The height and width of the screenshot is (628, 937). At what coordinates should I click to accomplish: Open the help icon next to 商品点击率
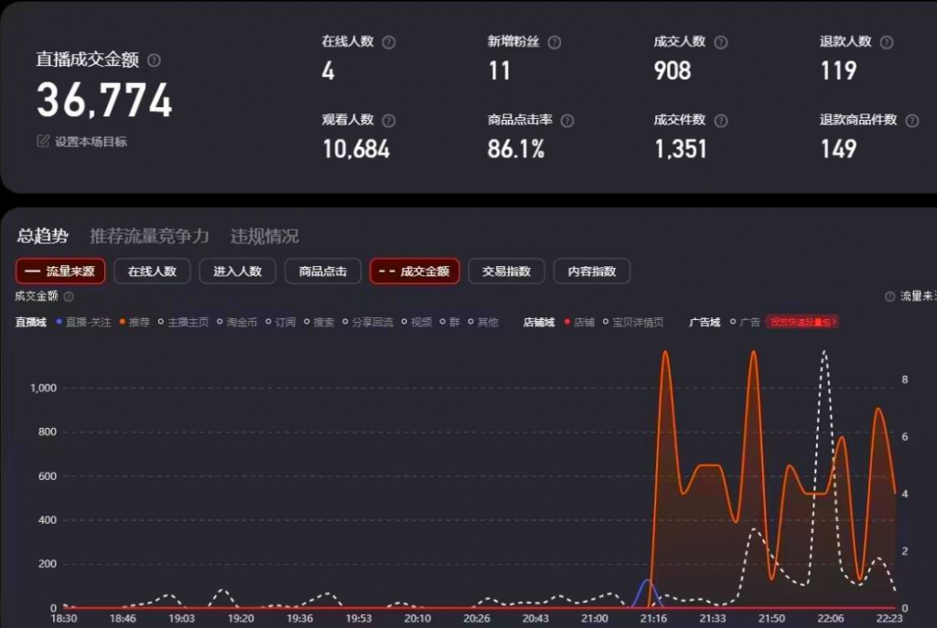[566, 120]
